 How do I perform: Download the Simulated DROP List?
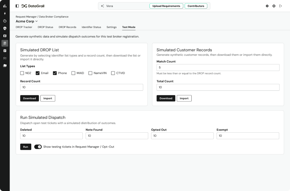tap(29, 98)
